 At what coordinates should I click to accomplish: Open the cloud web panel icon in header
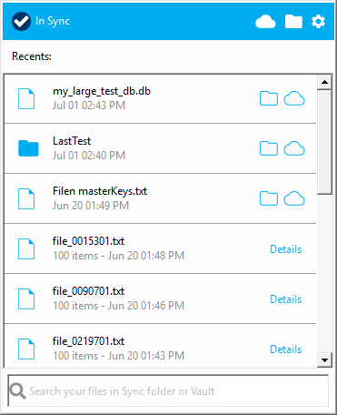click(x=265, y=22)
